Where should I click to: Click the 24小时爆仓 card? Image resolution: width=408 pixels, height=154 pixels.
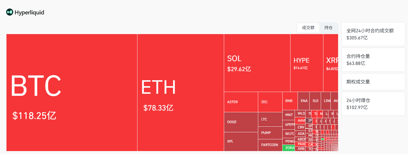373,104
